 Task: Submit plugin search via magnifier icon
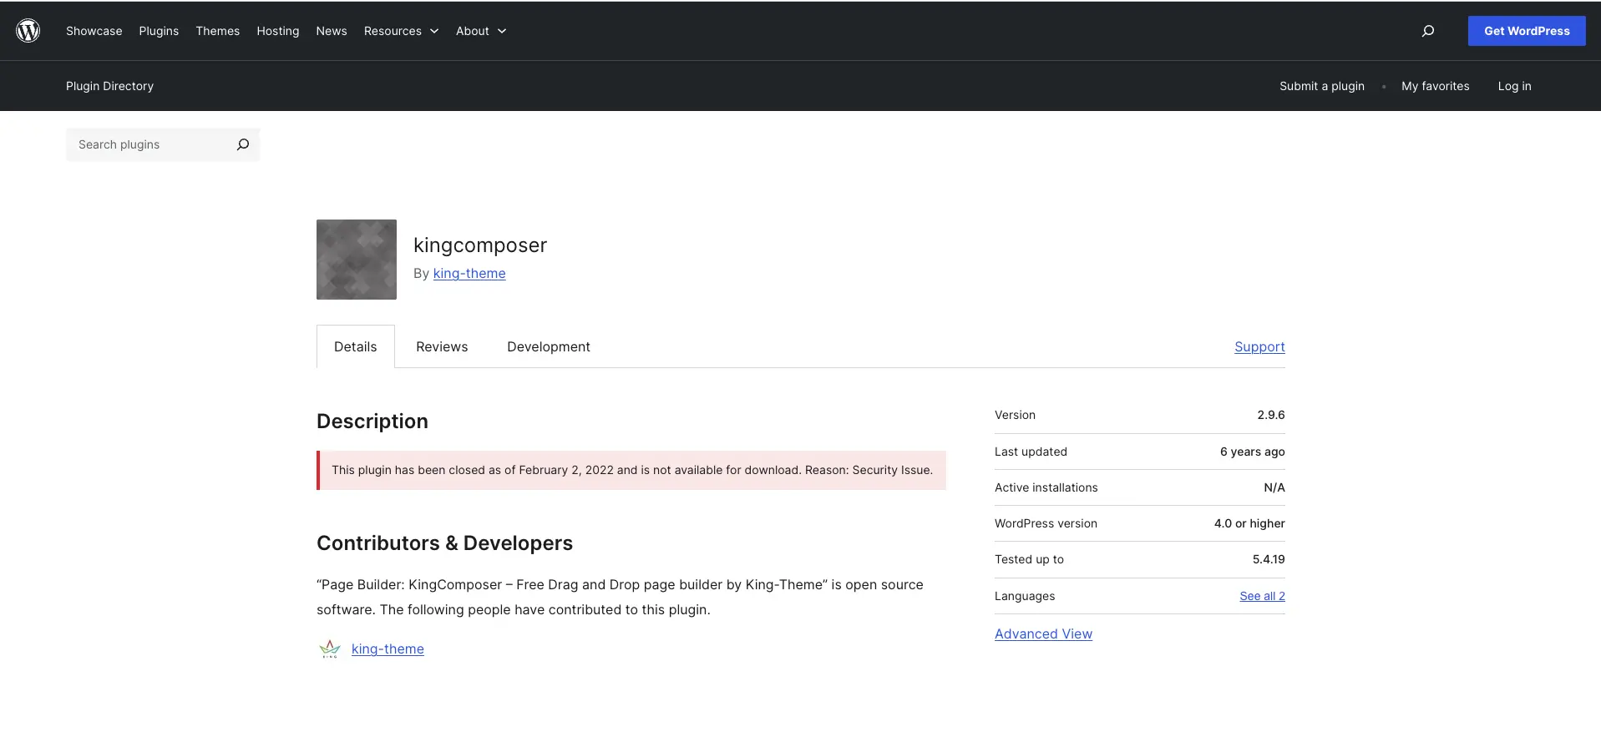pyautogui.click(x=243, y=144)
